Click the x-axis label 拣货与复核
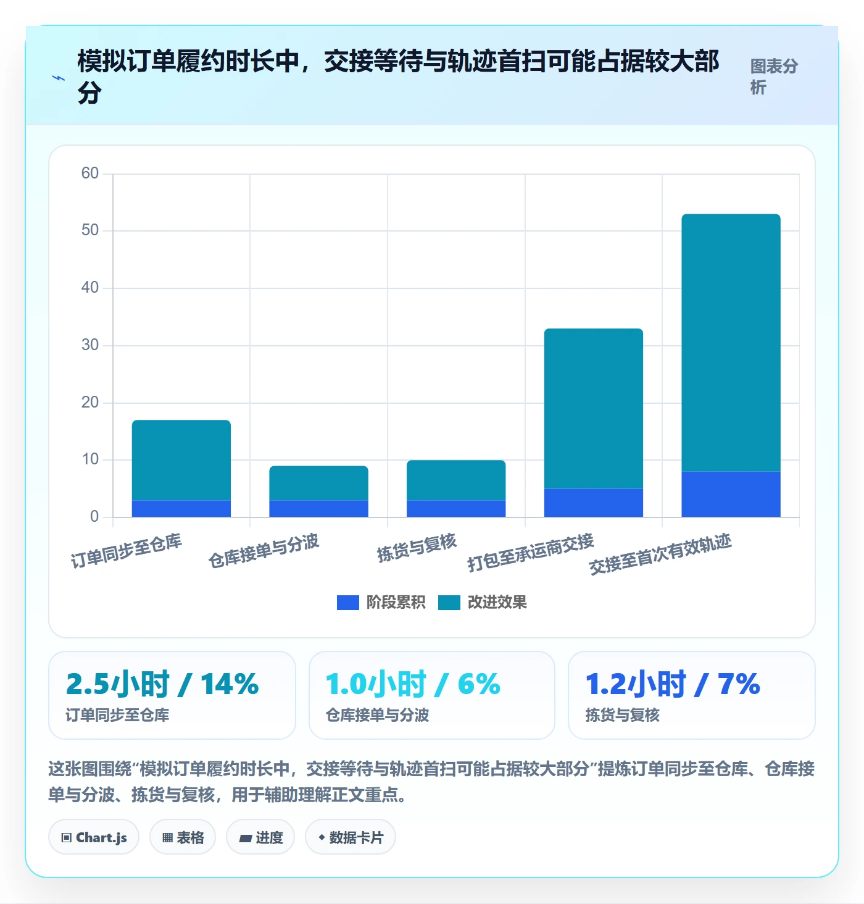Image resolution: width=864 pixels, height=904 pixels. [x=417, y=548]
